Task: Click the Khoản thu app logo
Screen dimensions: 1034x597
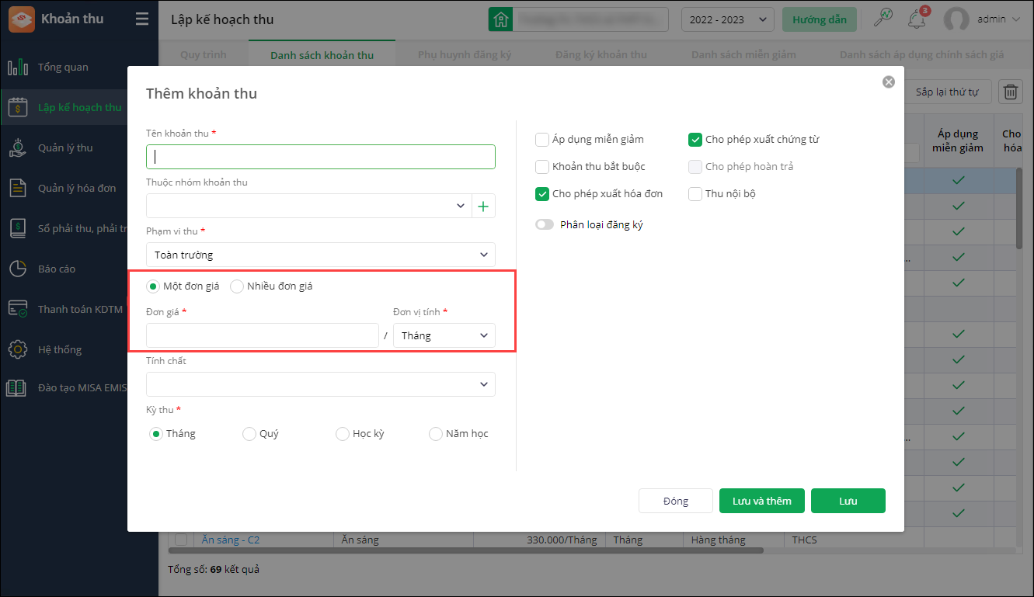Action: point(22,19)
